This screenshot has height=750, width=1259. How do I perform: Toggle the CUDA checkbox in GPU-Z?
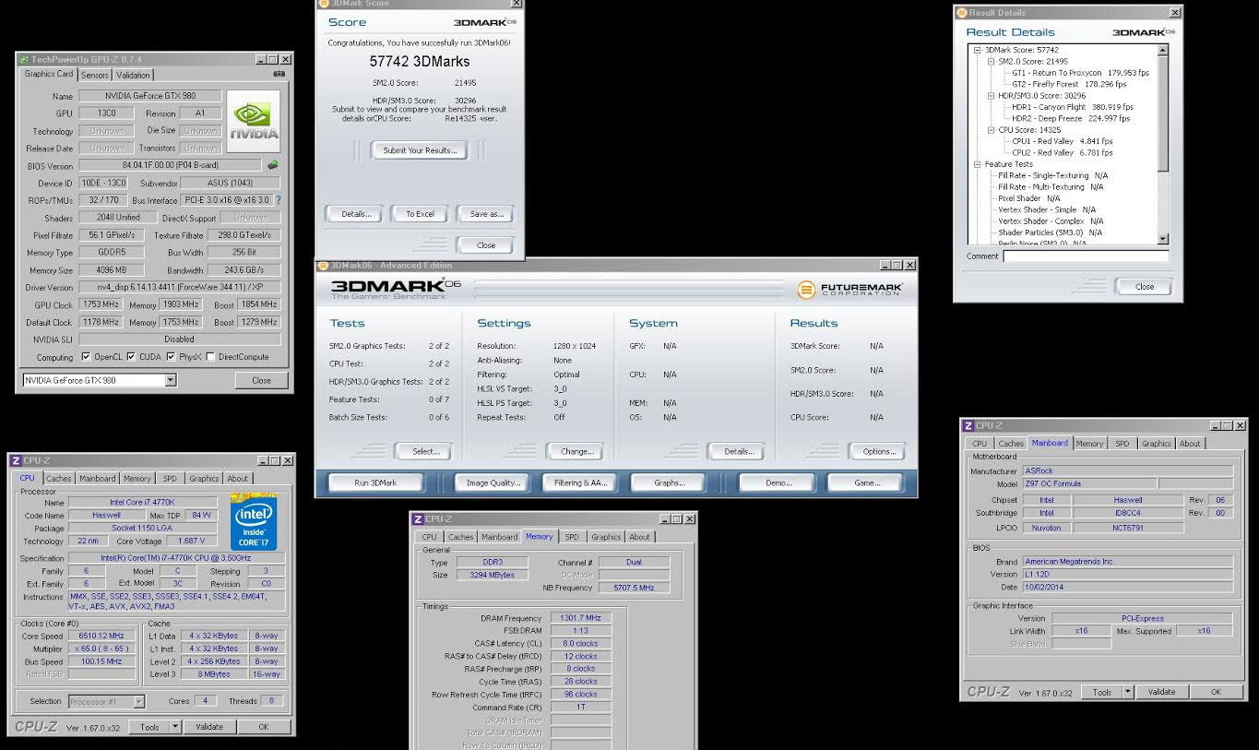click(131, 357)
